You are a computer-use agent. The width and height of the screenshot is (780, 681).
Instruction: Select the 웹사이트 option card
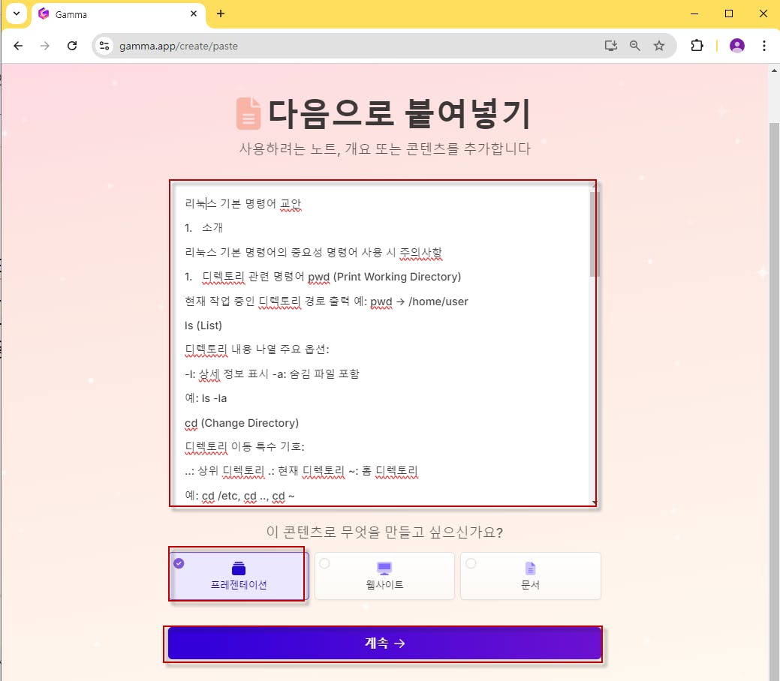coord(384,575)
